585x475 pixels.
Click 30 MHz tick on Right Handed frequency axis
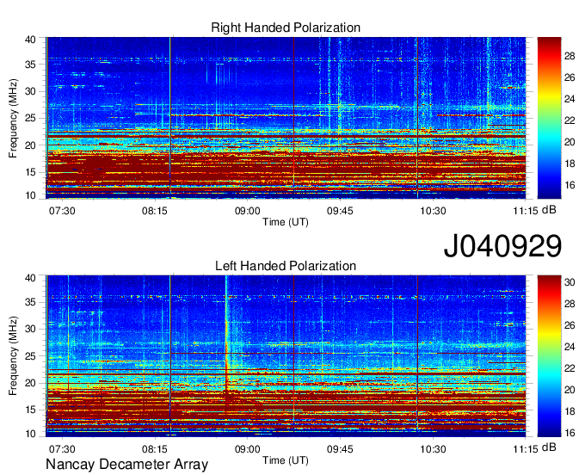30,91
